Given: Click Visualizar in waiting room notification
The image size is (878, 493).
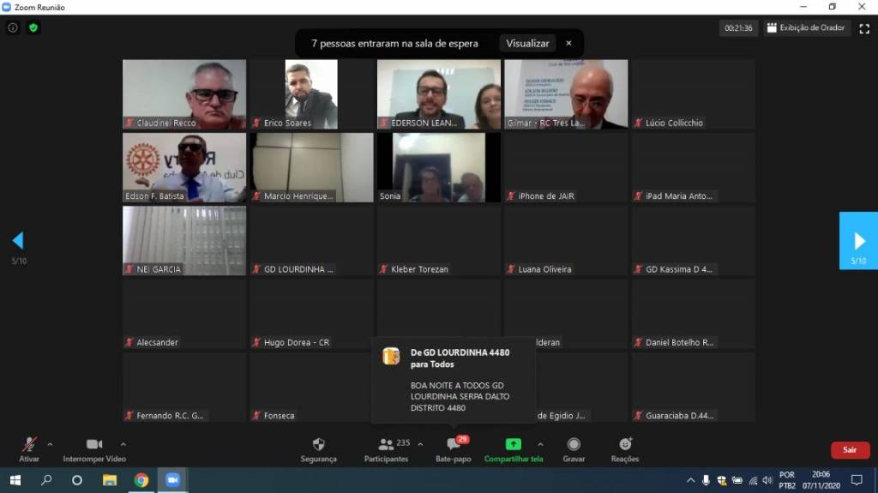Looking at the screenshot, I should [x=527, y=44].
